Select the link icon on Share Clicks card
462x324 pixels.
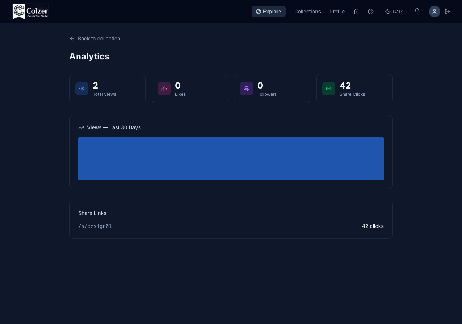(x=329, y=88)
